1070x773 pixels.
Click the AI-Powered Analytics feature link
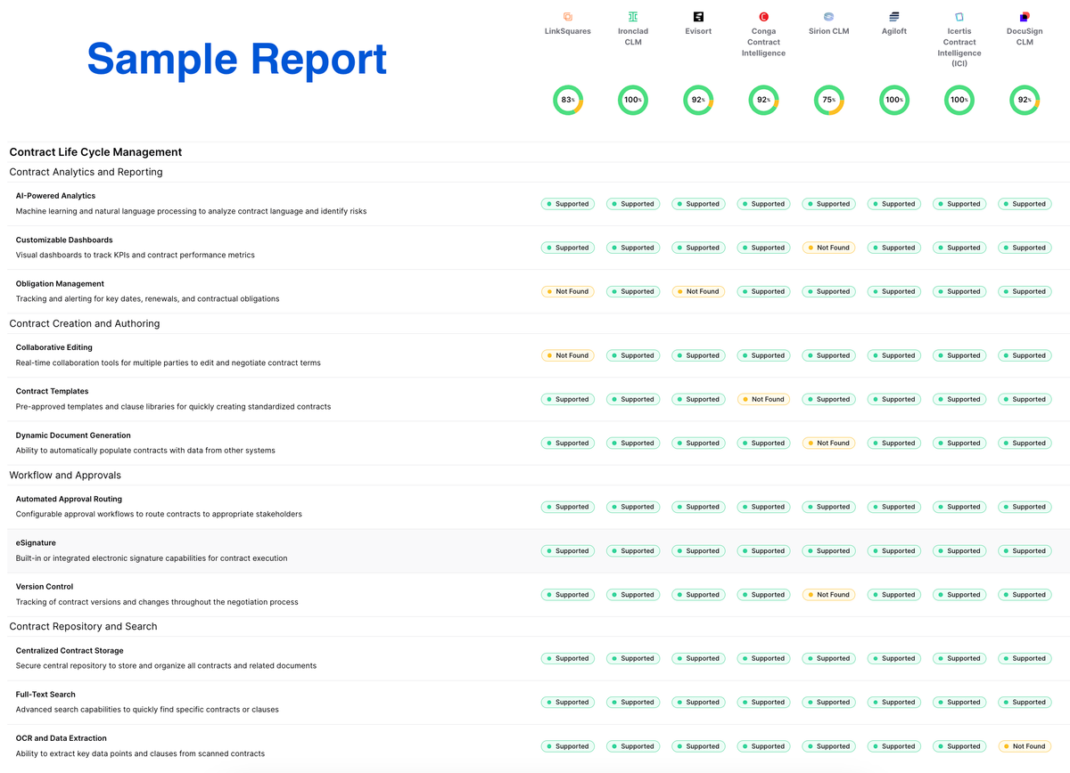[x=55, y=195]
